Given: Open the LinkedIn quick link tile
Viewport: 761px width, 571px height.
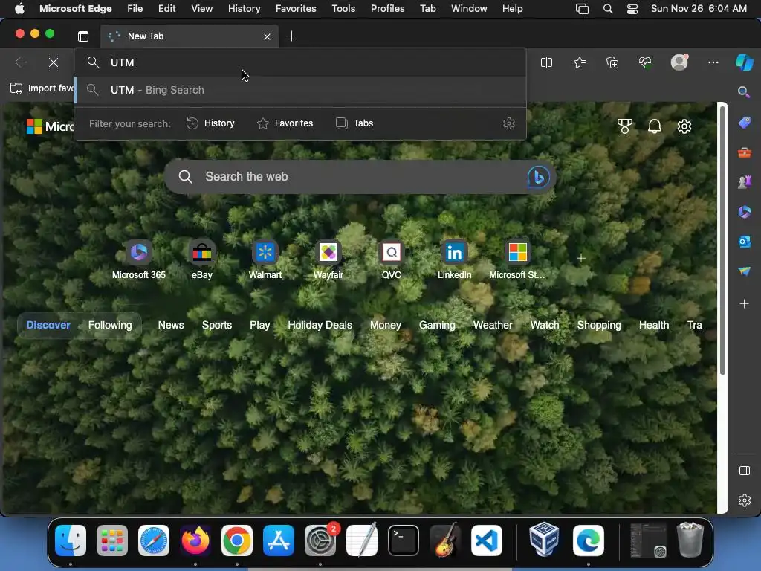Looking at the screenshot, I should (x=454, y=259).
